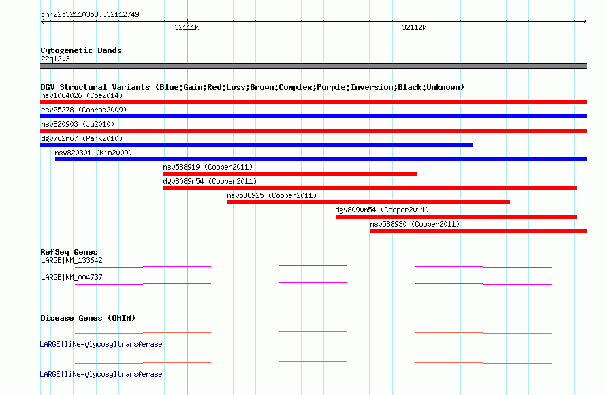
Task: Click the nsv820903 (Ju2010) red bar
Action: tap(313, 131)
